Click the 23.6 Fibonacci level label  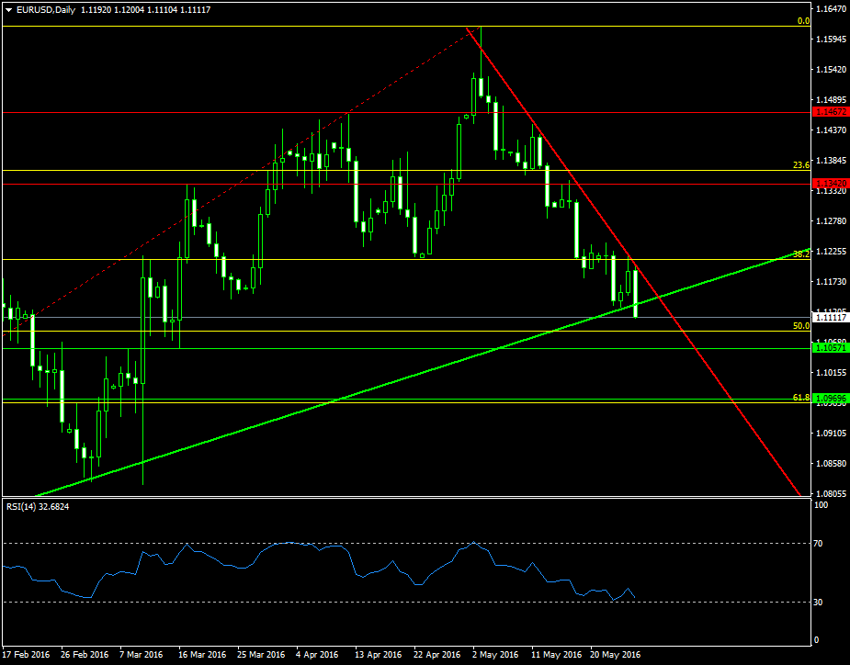[x=800, y=165]
